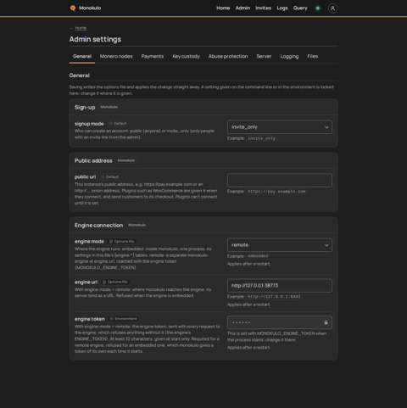
Task: Click the 'public url' setting label
Action: coord(85,177)
